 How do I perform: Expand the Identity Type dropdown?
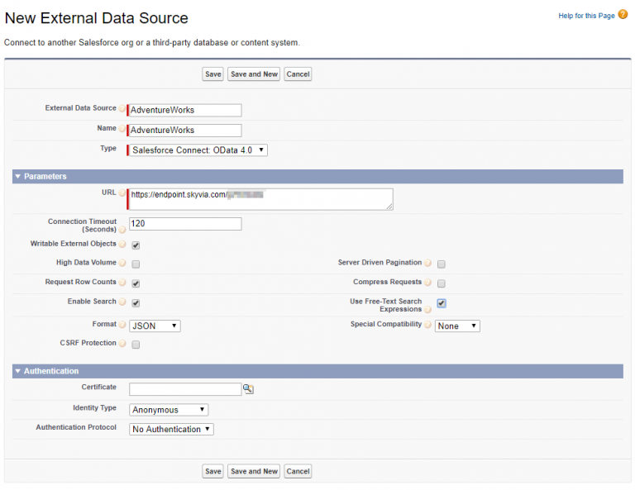[x=169, y=410]
